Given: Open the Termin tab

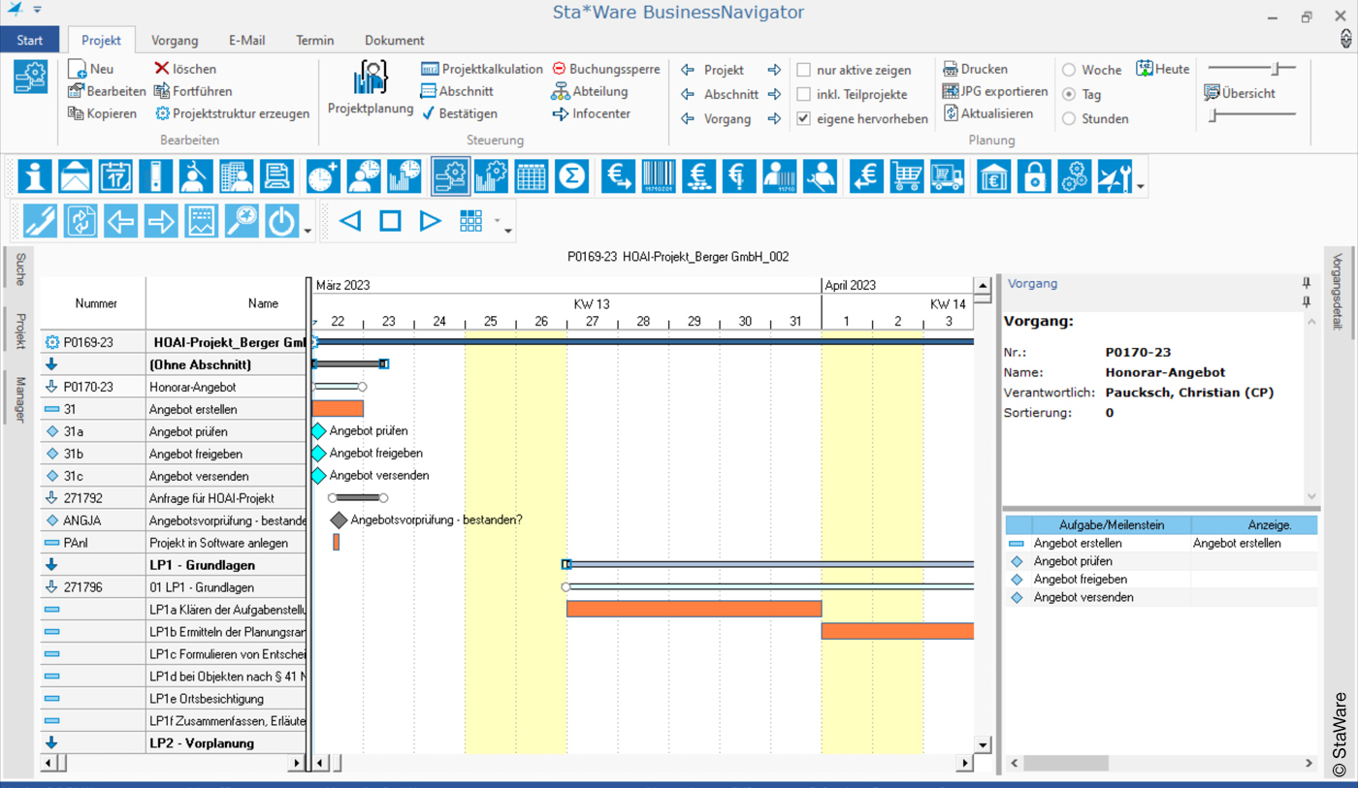Looking at the screenshot, I should (314, 41).
